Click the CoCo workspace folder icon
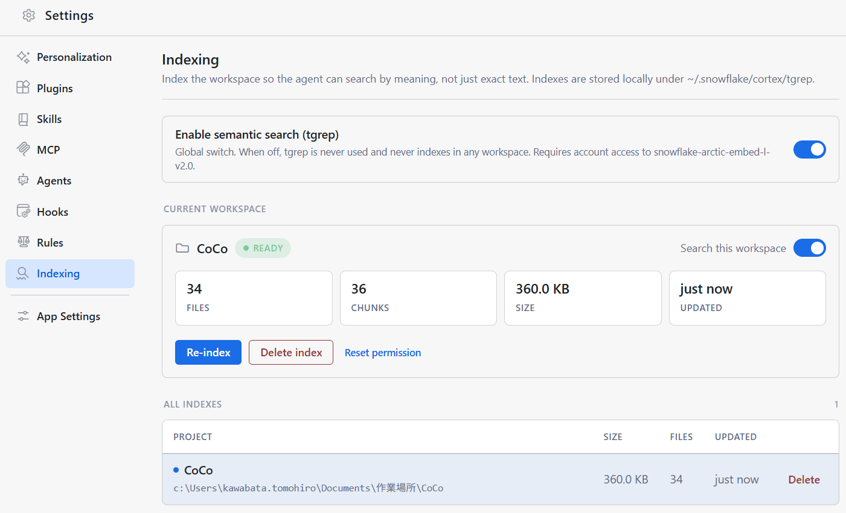846x513 pixels. pyautogui.click(x=182, y=248)
